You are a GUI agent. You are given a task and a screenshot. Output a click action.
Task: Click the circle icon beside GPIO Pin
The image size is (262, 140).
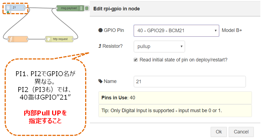[100, 30]
